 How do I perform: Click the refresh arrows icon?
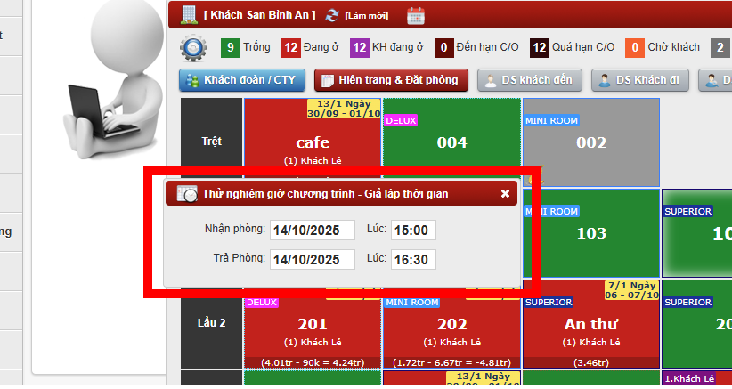point(332,15)
